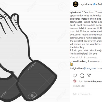View all 4,715 comments
This screenshot has width=102, height=102.
click(83, 58)
